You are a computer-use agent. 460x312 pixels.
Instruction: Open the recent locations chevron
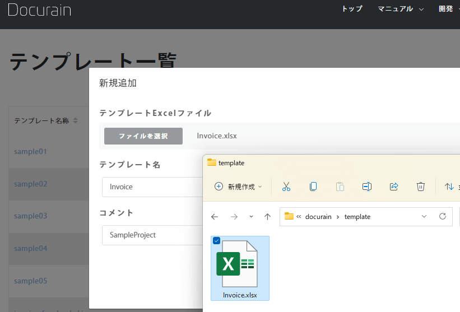[x=251, y=217]
